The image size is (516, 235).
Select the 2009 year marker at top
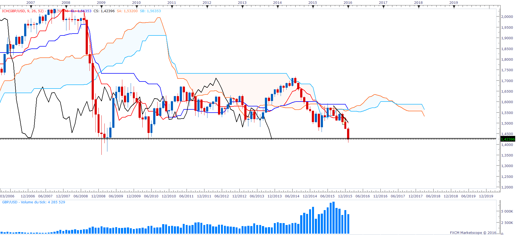point(101,2)
